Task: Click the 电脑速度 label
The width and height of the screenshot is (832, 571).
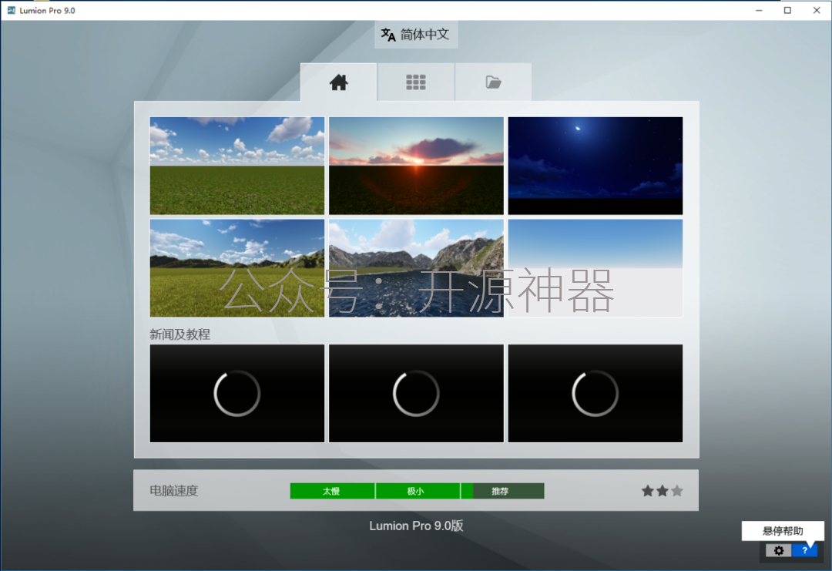Action: coord(174,491)
